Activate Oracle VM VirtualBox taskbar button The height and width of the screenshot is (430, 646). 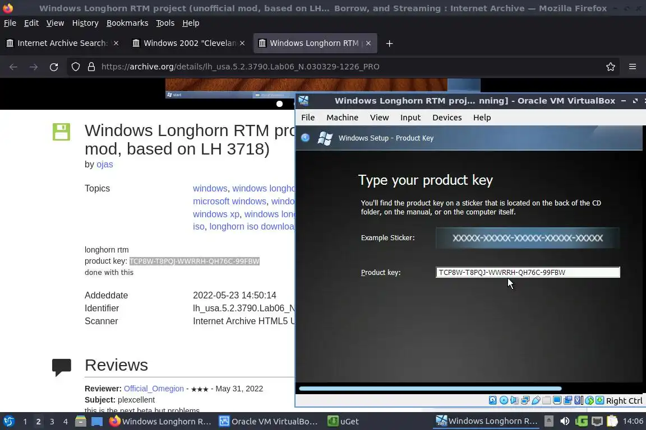tap(269, 422)
